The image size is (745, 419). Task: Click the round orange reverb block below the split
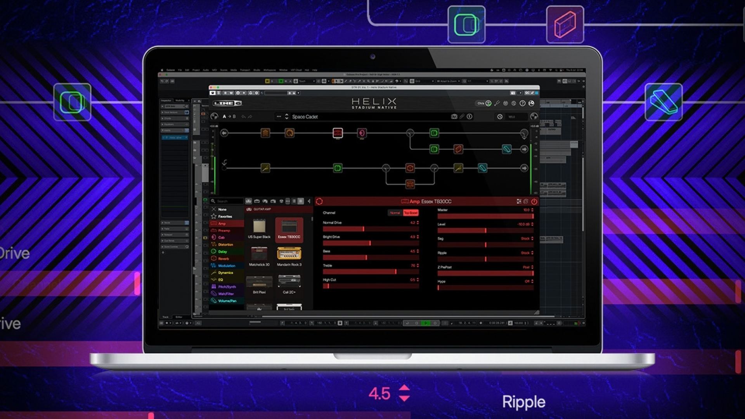410,184
